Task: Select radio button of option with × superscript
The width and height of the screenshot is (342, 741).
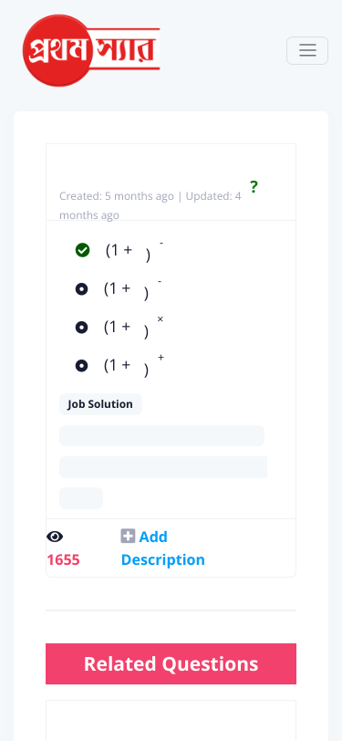Action: pos(82,327)
